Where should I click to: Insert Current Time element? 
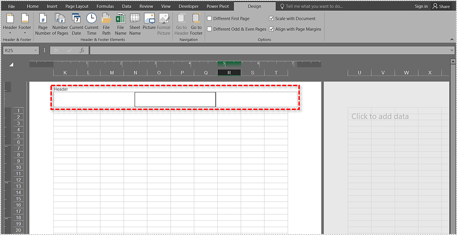tap(92, 24)
